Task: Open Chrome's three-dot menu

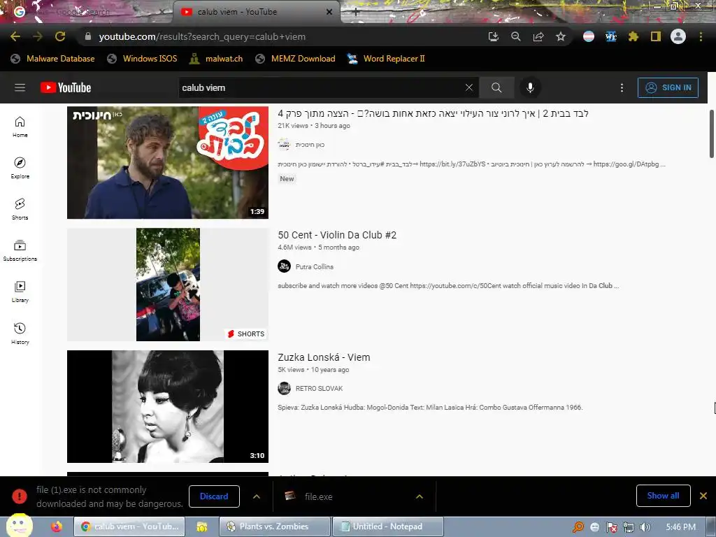Action: 701,36
